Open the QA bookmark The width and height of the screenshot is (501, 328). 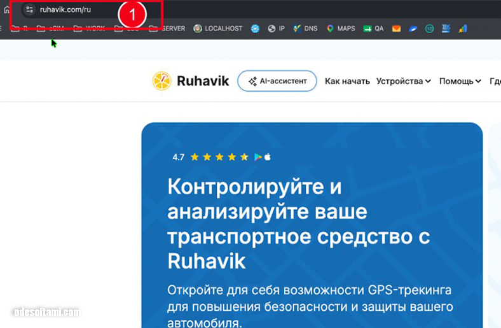click(x=373, y=29)
